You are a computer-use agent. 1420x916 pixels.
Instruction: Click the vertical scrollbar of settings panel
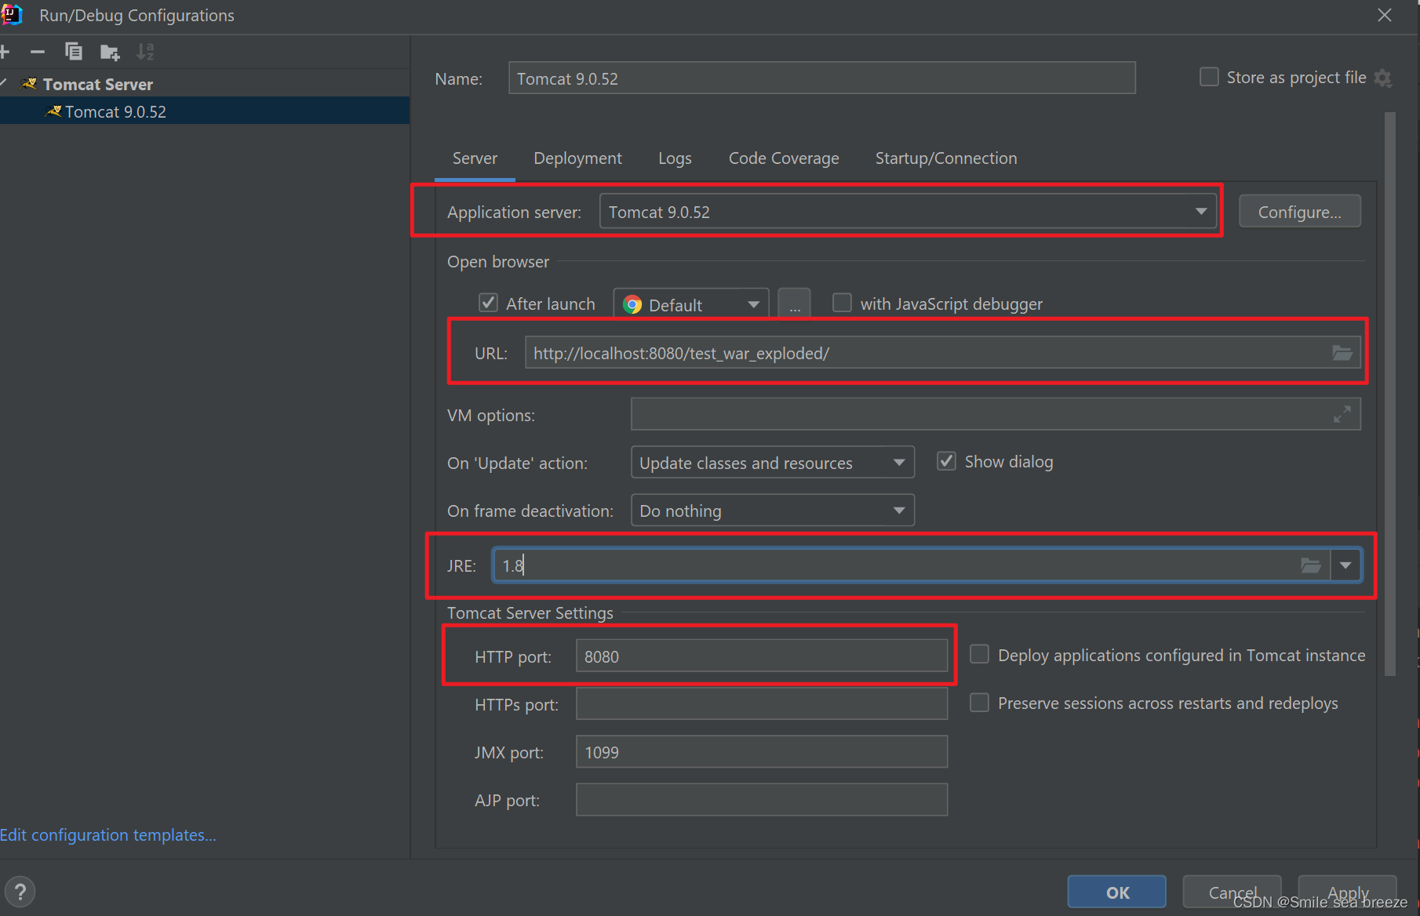pyautogui.click(x=1389, y=392)
